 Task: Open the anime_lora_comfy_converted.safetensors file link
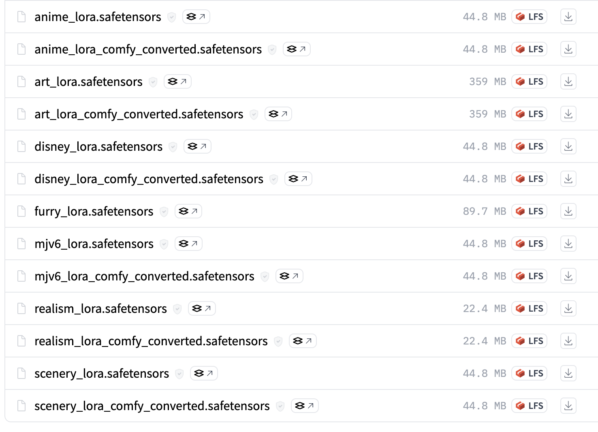[x=148, y=49]
